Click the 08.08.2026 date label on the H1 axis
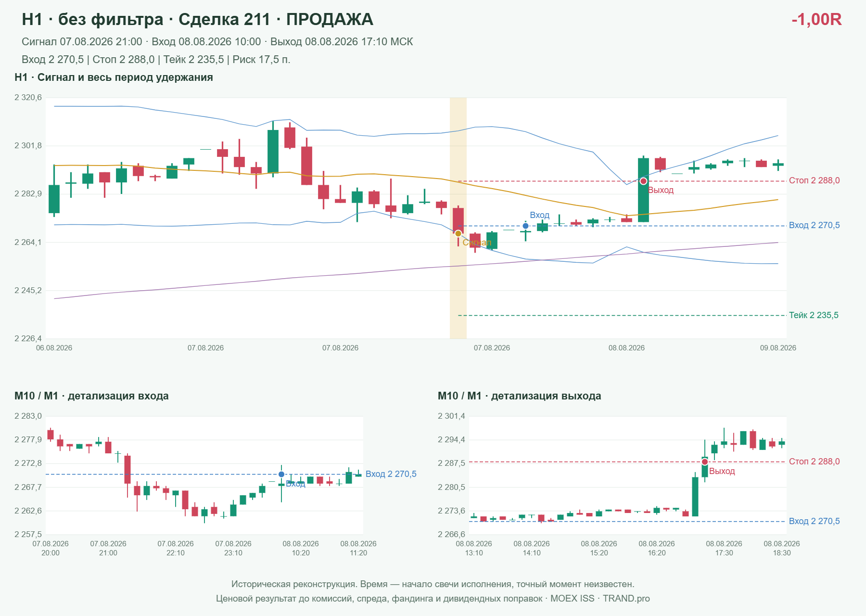This screenshot has width=866, height=616. coord(626,348)
